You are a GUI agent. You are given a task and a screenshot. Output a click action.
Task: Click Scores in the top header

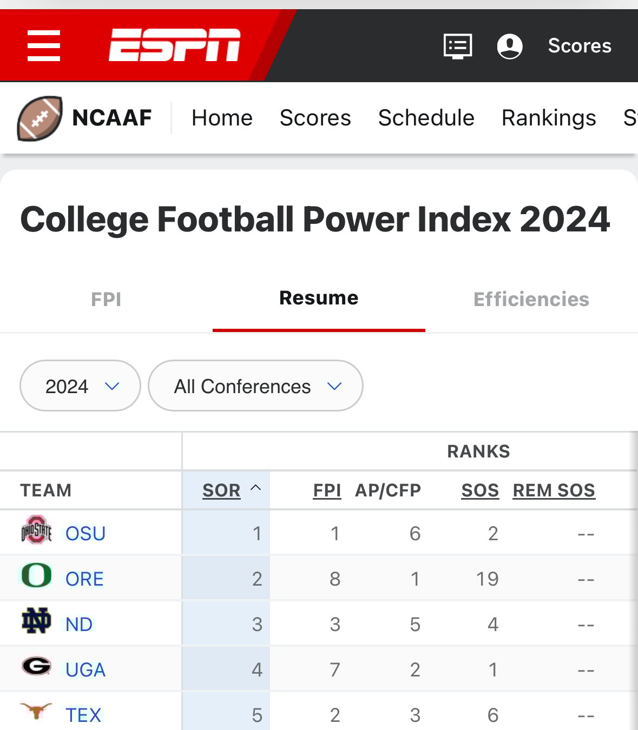(x=580, y=46)
